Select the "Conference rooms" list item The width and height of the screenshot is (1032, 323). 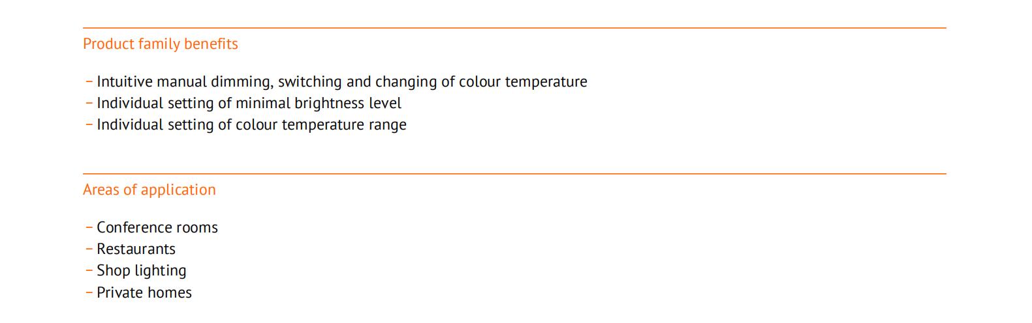[157, 227]
